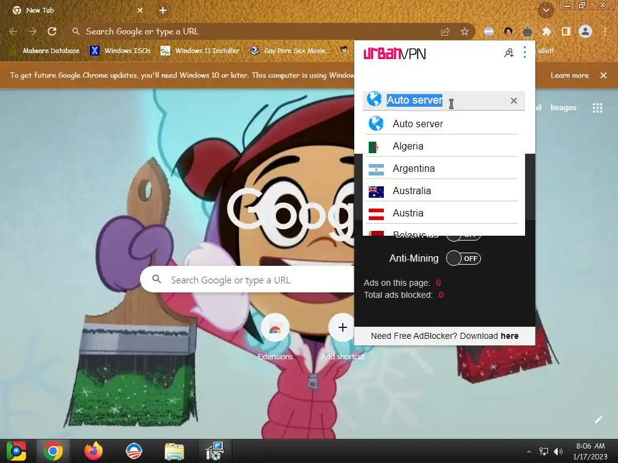618x463 pixels.
Task: Choose Austria from the server list
Action: click(x=442, y=213)
